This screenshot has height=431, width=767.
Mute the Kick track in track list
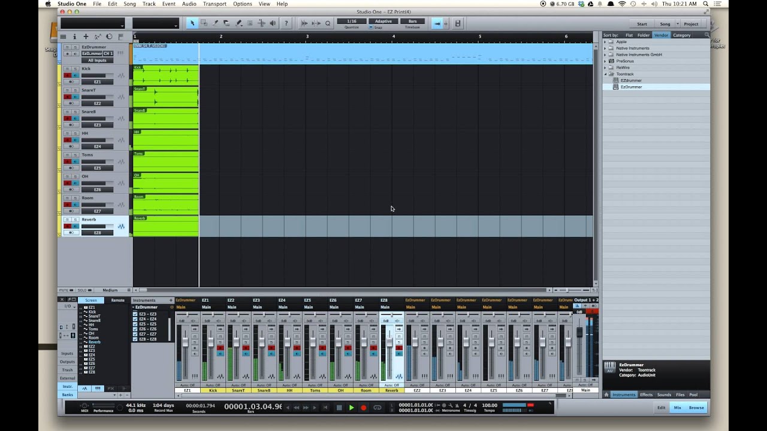(68, 68)
